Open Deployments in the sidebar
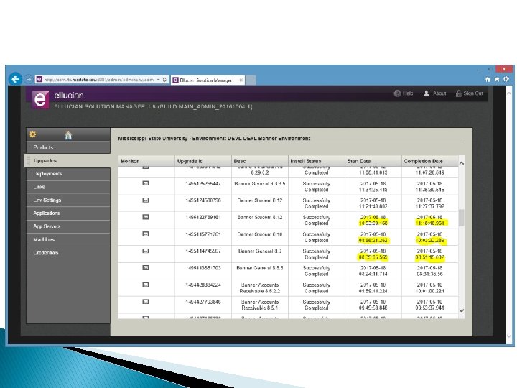 68,174
